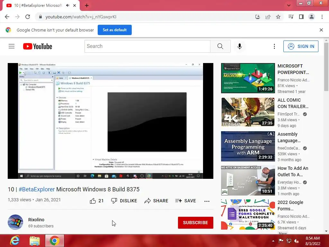Click the magnifier search button
Screen dimensions: 329x247
(220, 46)
